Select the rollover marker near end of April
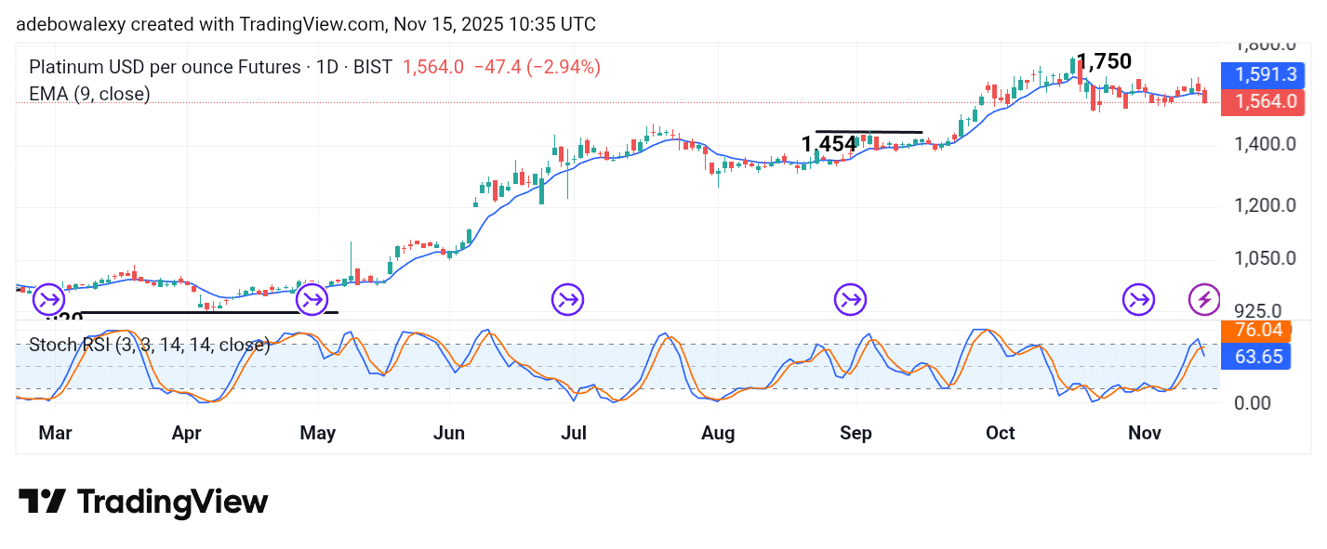Screen dimensions: 1327x549 (312, 299)
